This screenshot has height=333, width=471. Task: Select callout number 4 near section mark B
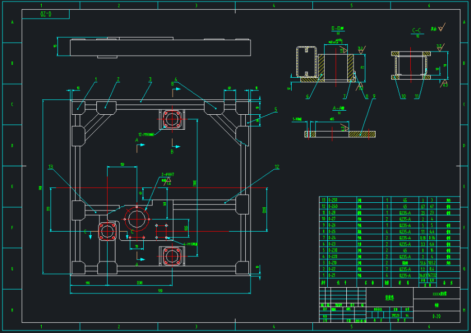(176, 79)
